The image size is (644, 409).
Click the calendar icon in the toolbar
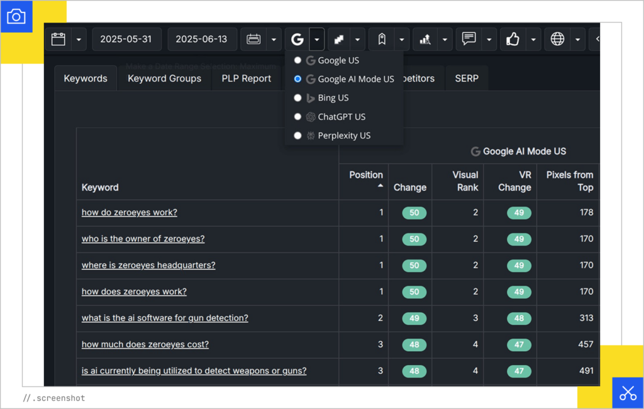click(58, 40)
